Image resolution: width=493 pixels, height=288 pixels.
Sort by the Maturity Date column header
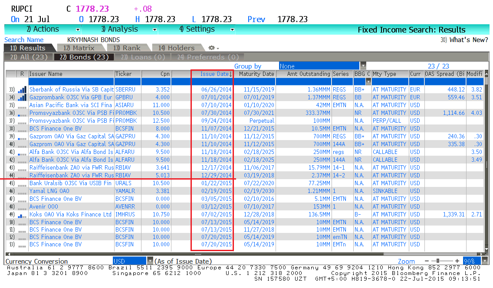click(x=255, y=74)
